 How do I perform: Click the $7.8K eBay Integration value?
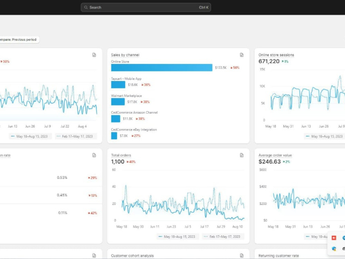click(x=124, y=136)
